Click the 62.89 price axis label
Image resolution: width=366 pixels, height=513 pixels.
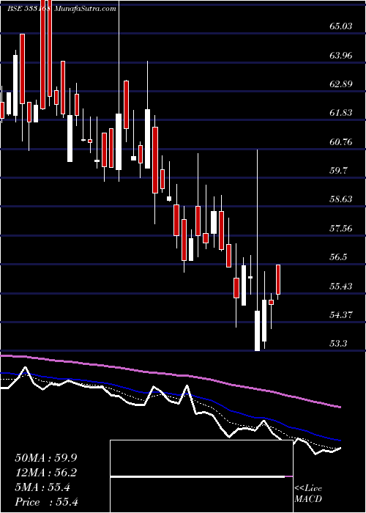(x=341, y=84)
